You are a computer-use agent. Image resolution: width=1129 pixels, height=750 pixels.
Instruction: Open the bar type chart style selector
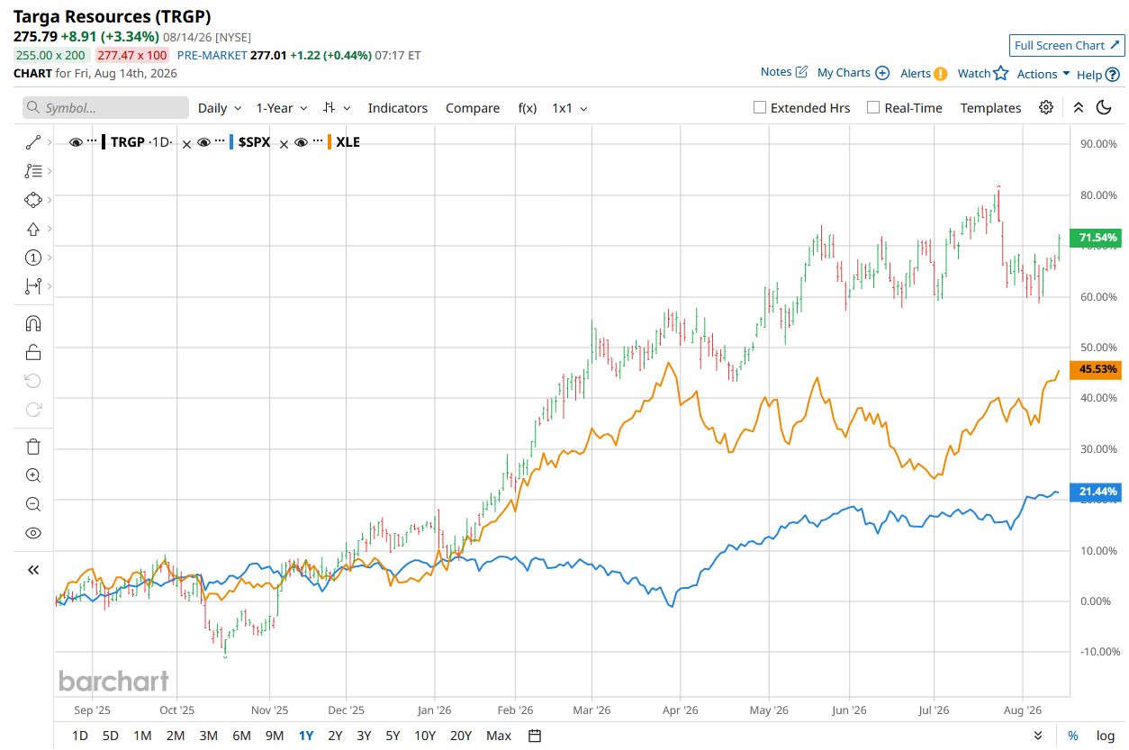coord(338,108)
